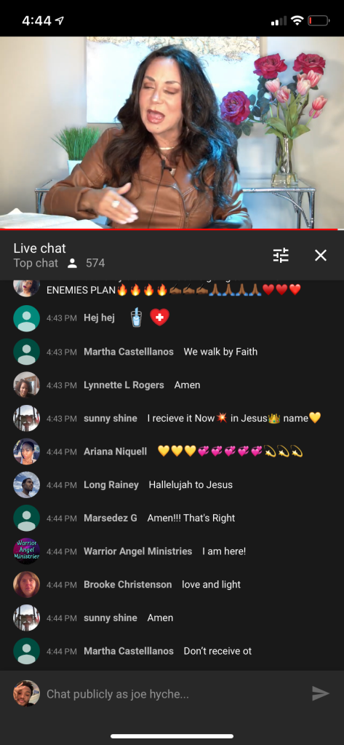Tap the Live chat header title

click(39, 248)
